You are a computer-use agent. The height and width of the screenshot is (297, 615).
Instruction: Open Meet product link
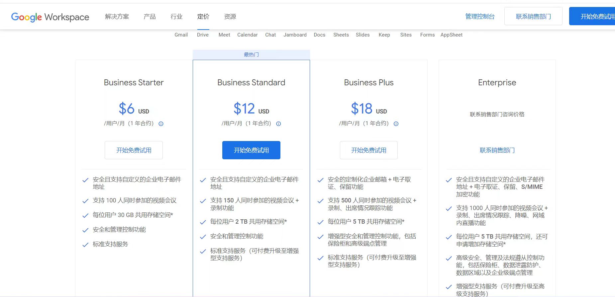[224, 35]
